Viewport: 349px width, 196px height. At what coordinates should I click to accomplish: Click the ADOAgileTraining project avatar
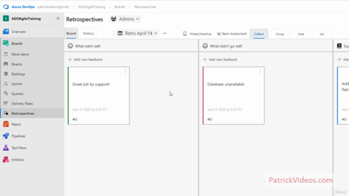(x=6, y=19)
